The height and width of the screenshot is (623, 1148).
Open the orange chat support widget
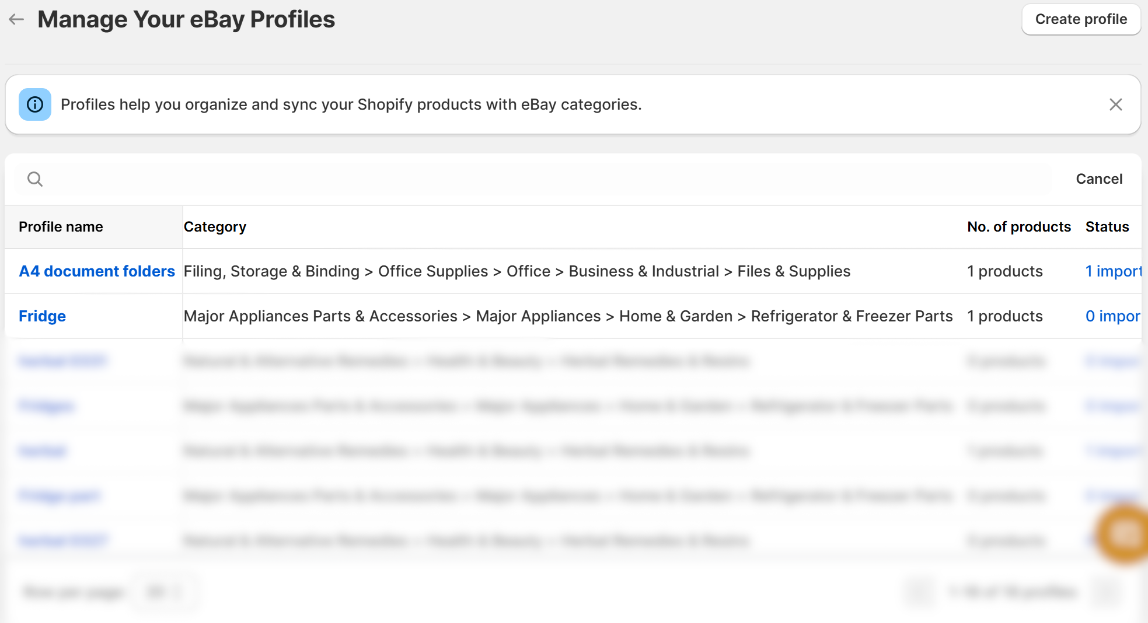pos(1124,533)
